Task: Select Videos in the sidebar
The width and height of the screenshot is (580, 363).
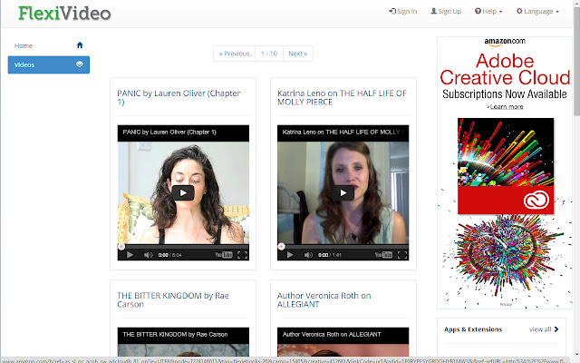Action: coord(48,64)
